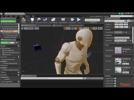
Task: Click the Details panel eye visibility options
Action: (131, 21)
